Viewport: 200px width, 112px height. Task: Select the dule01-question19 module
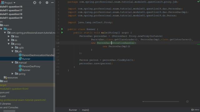click(x=11, y=18)
